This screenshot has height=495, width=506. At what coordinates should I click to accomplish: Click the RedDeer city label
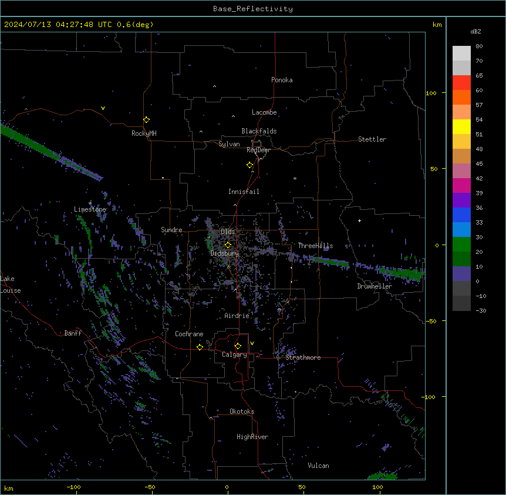(x=258, y=150)
